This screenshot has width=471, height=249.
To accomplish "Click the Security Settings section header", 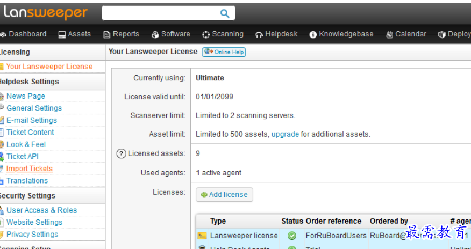I will click(28, 196).
